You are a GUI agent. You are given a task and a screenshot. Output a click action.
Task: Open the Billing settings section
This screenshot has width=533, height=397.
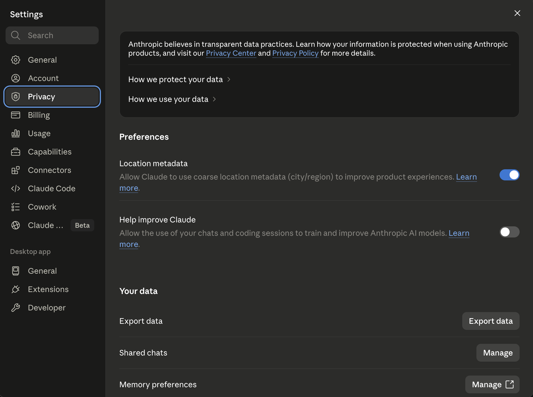click(52, 115)
